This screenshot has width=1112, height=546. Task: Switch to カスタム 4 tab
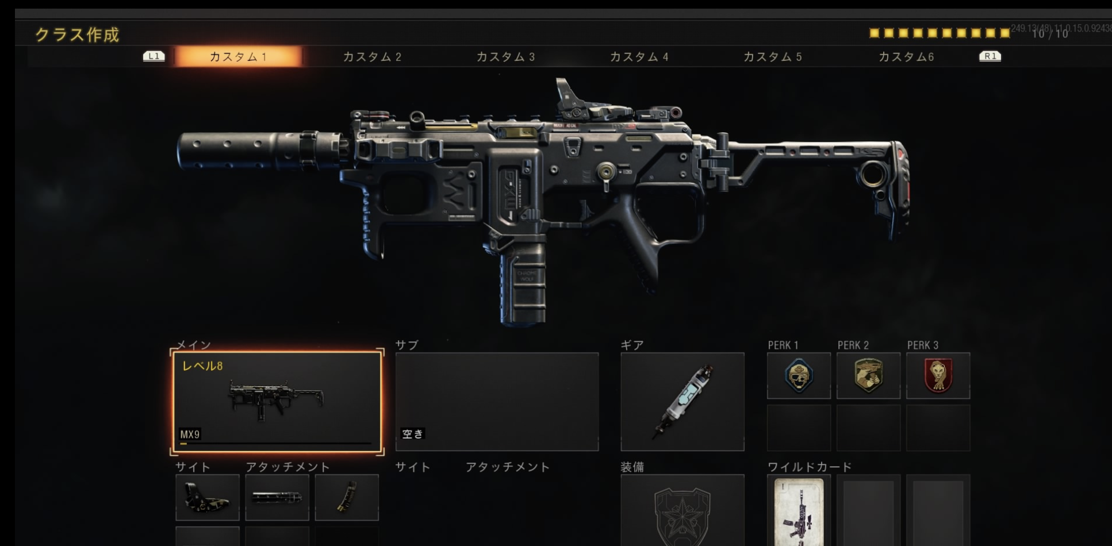[x=639, y=57]
